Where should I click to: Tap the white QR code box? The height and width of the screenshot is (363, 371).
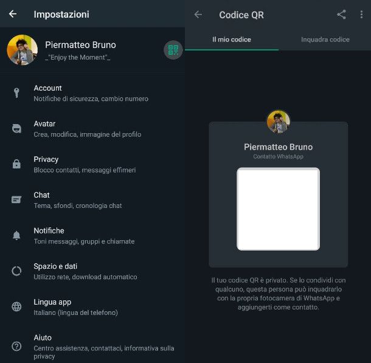279,209
